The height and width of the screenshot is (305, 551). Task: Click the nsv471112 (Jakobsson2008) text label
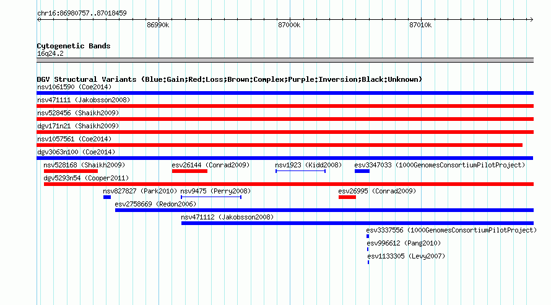tap(227, 217)
